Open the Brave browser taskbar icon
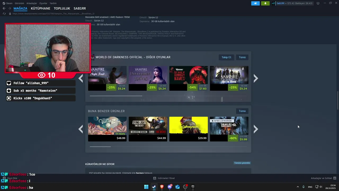 tap(162, 187)
